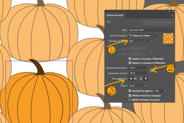The image size is (184, 123).
Task: Toggle the spacing proportions link icon
Action: coord(151,70)
